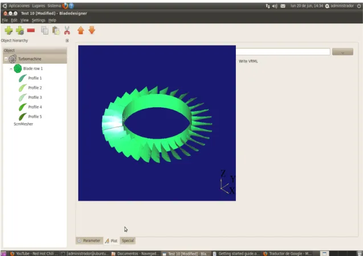The image size is (363, 256).
Task: Switch to Test 10 [Modified] taskbar entry
Action: (x=186, y=254)
